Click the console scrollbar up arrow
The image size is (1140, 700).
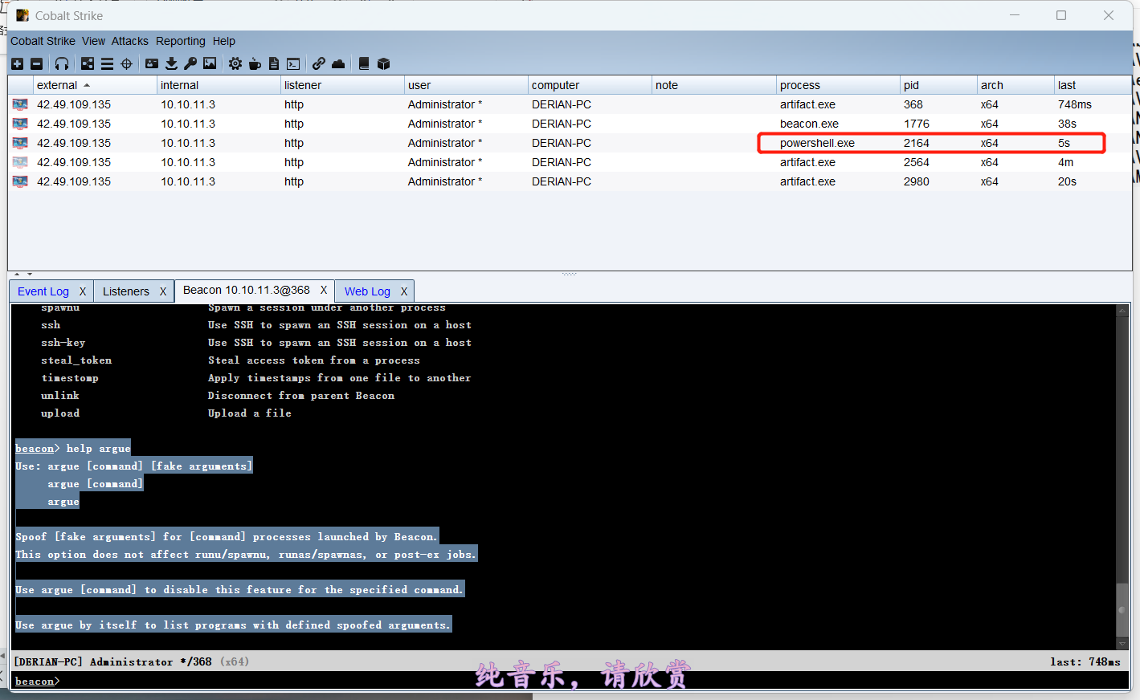(x=1122, y=311)
